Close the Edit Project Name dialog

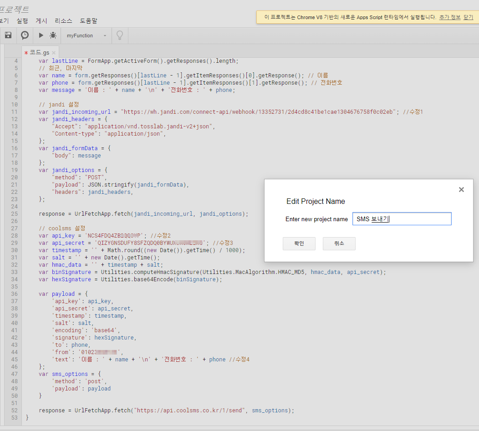[x=461, y=190]
